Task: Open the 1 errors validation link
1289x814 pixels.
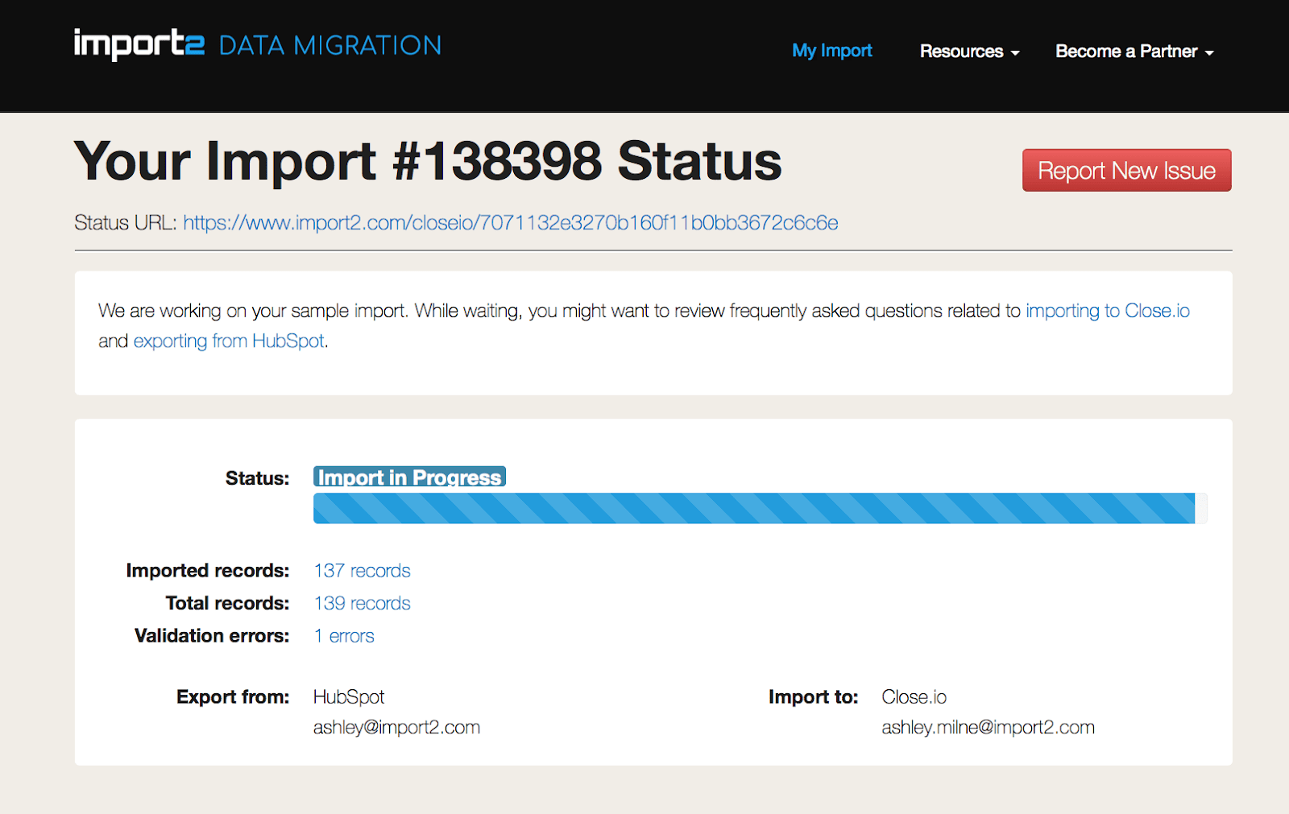Action: [x=344, y=636]
